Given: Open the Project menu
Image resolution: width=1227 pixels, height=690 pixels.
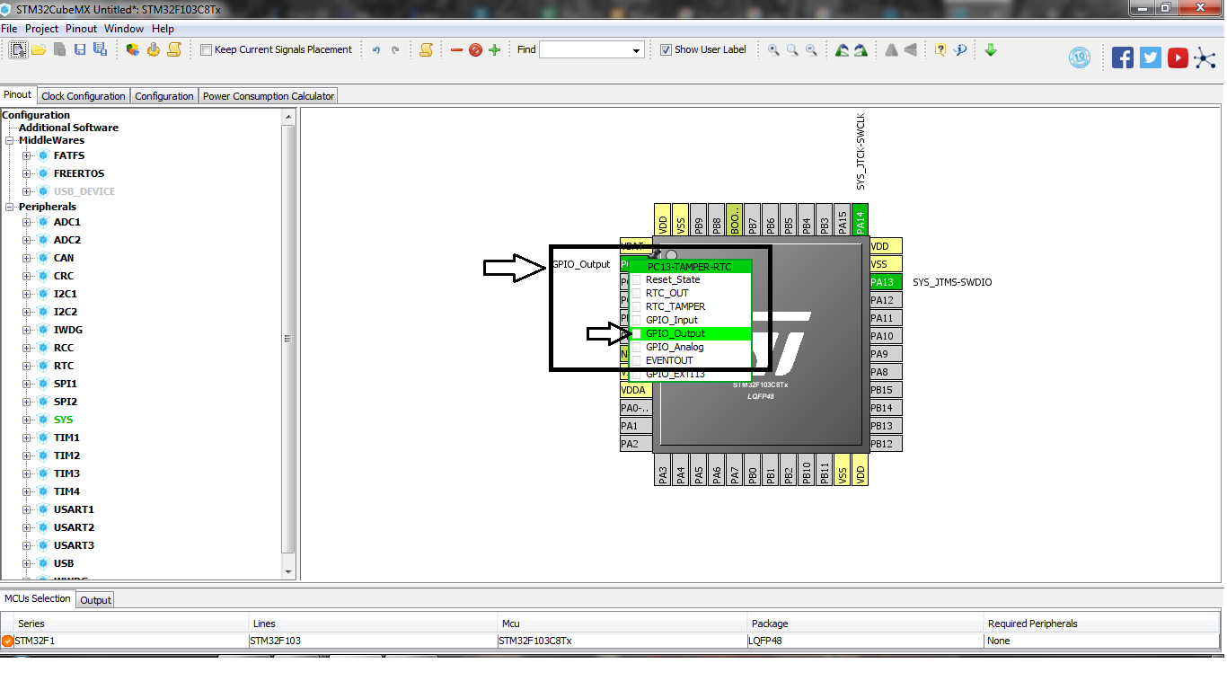Looking at the screenshot, I should tap(42, 29).
